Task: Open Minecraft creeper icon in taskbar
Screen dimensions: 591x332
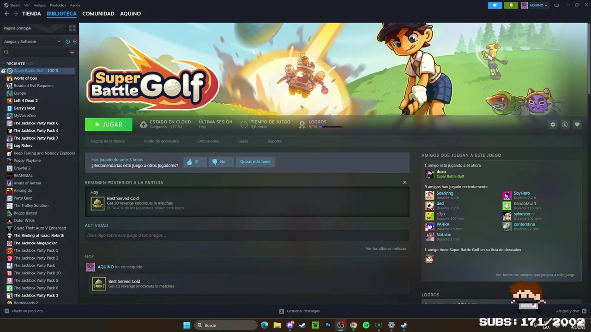Action: click(315, 325)
